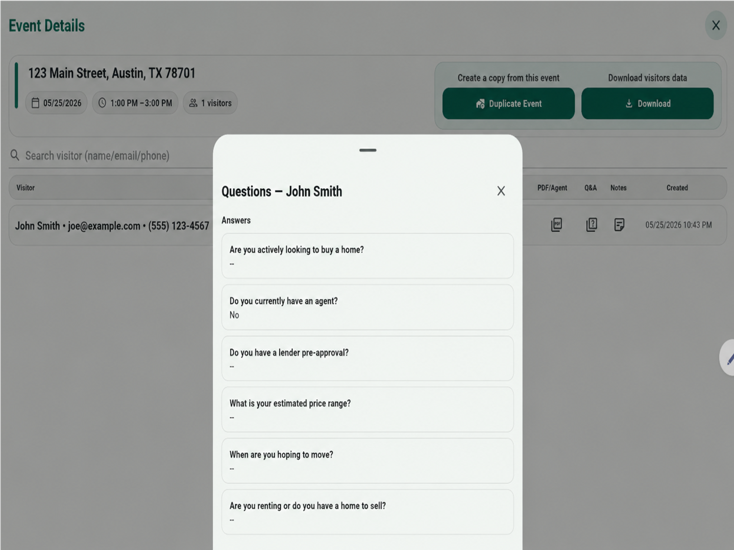The height and width of the screenshot is (550, 734).
Task: Click the Notes column header
Action: [618, 188]
